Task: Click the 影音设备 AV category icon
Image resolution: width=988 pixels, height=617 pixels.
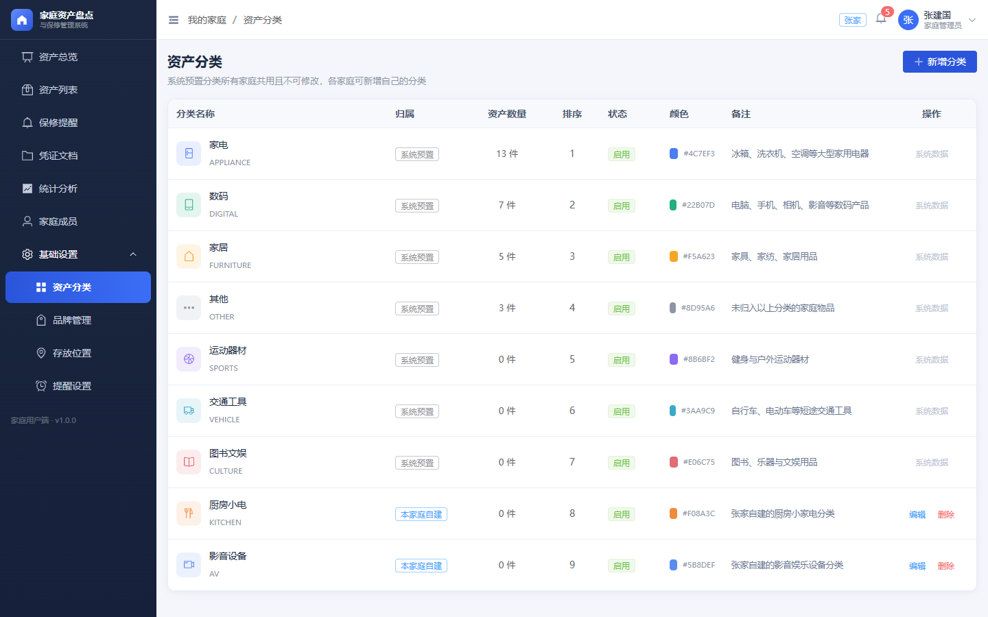Action: pyautogui.click(x=189, y=565)
